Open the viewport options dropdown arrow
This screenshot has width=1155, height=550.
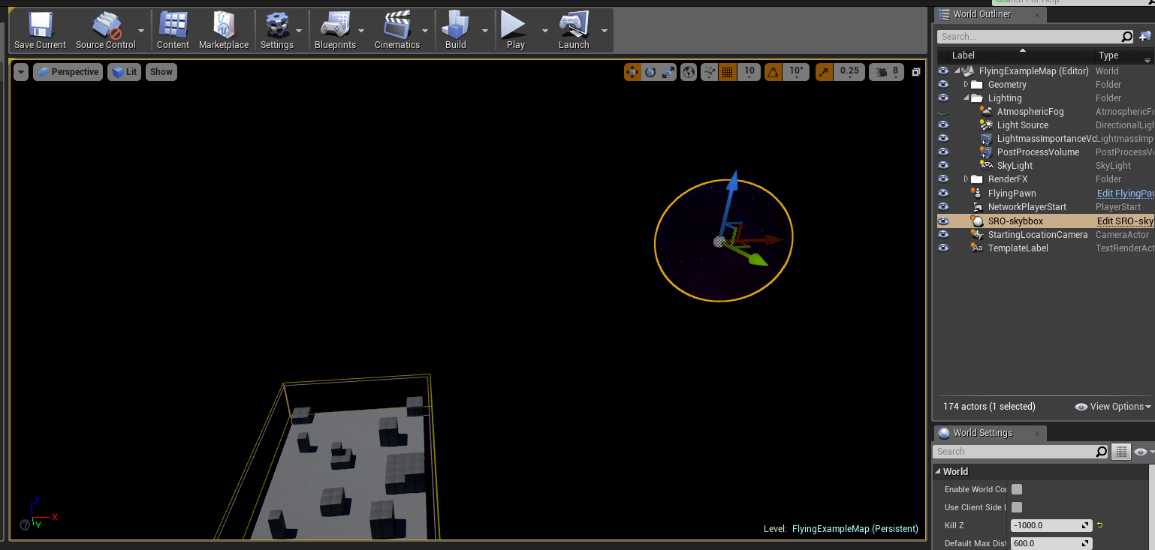pyautogui.click(x=21, y=72)
